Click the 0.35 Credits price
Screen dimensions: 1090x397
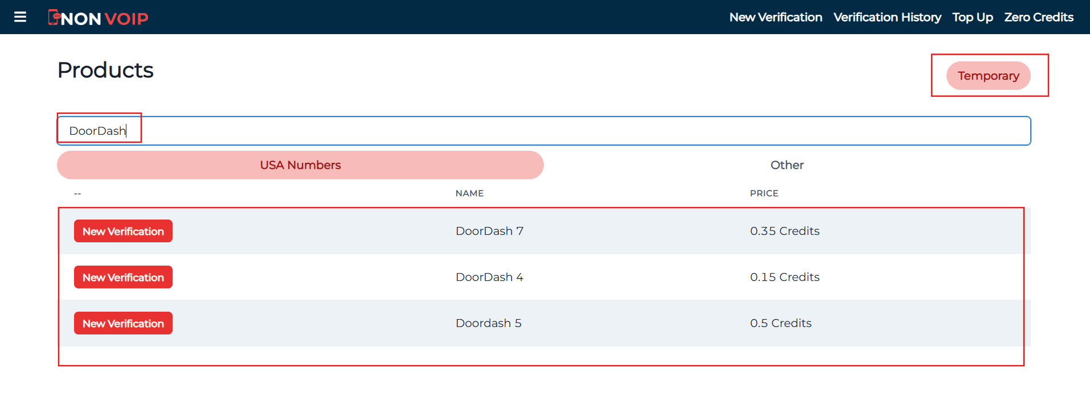click(785, 231)
